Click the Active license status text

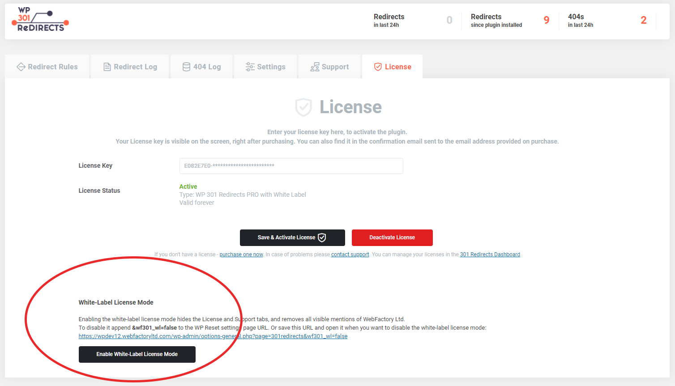[188, 187]
